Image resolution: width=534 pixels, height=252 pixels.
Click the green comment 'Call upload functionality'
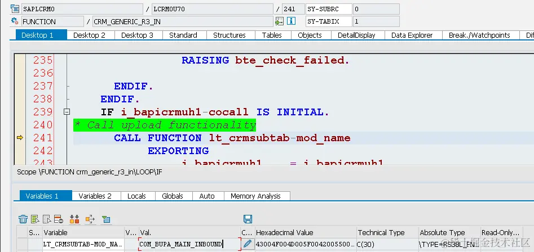(x=165, y=125)
